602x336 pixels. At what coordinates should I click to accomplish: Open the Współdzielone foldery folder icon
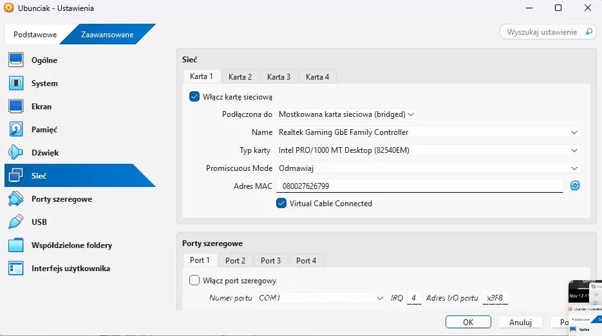15,245
